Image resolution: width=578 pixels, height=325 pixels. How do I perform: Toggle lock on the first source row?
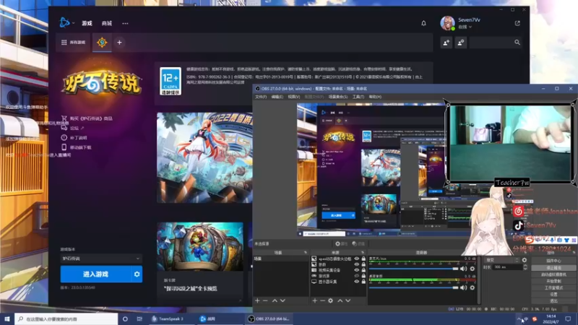click(363, 259)
